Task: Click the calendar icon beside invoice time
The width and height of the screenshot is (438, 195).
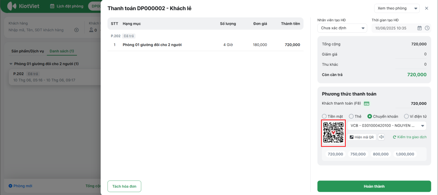Action: coord(419,28)
